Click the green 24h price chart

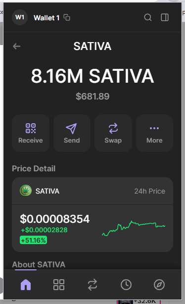tap(134, 228)
